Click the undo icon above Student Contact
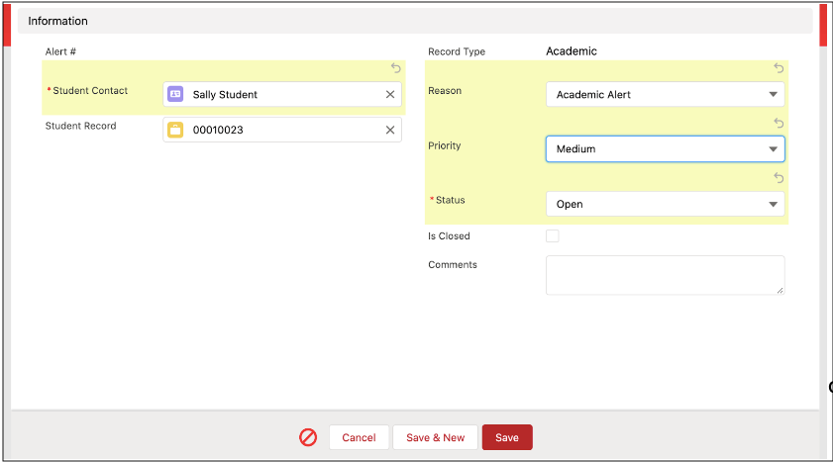 pyautogui.click(x=396, y=68)
